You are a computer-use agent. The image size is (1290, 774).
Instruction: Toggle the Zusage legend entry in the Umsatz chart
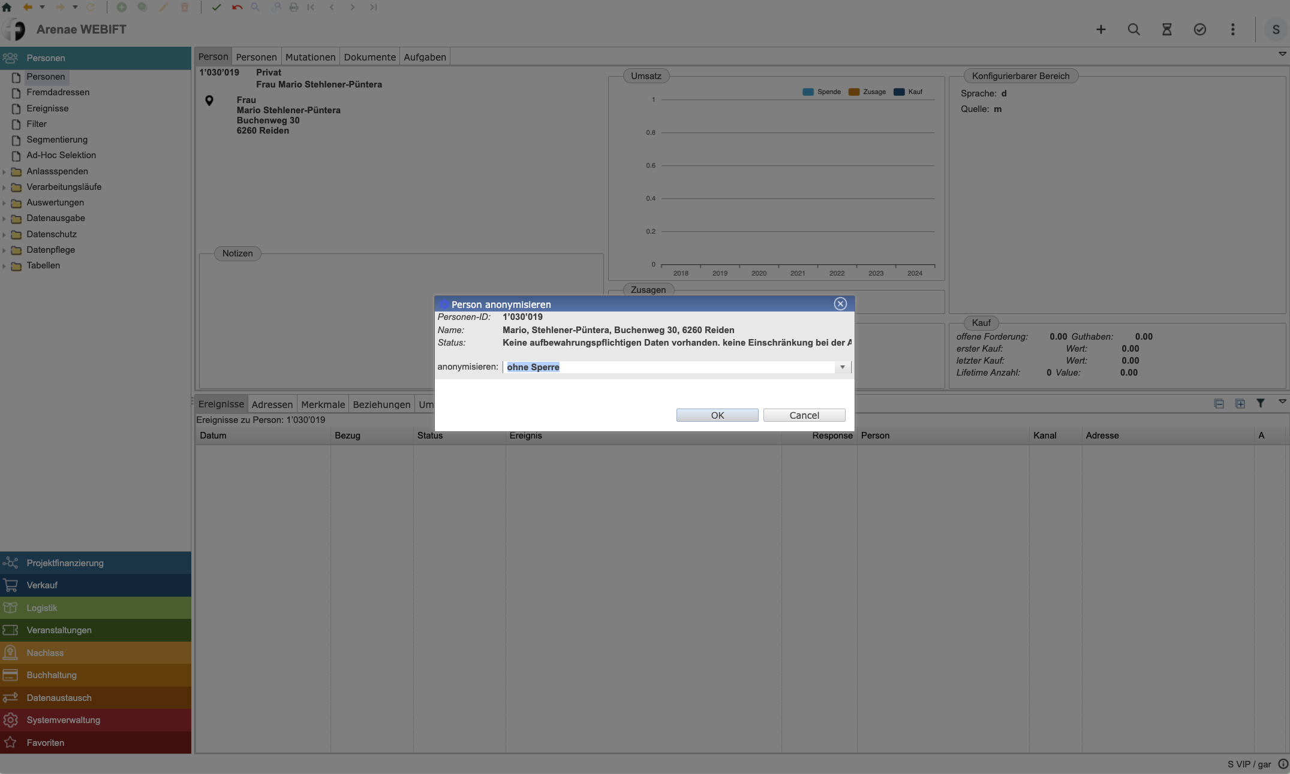(867, 92)
